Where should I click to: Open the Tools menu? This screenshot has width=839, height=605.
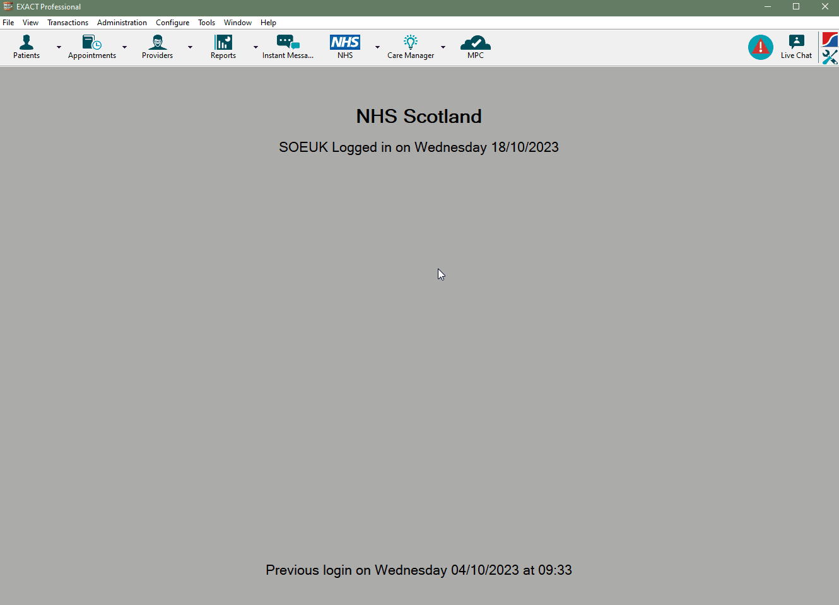206,23
